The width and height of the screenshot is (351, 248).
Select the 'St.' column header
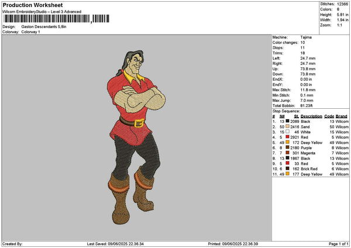297,116
